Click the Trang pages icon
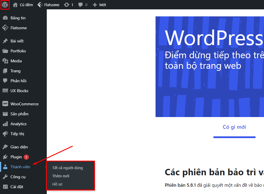This screenshot has width=264, height=194. point(5,71)
